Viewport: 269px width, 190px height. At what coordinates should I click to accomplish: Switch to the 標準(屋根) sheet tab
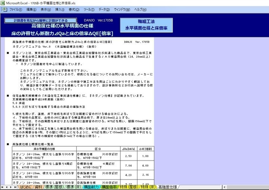click(x=55, y=187)
